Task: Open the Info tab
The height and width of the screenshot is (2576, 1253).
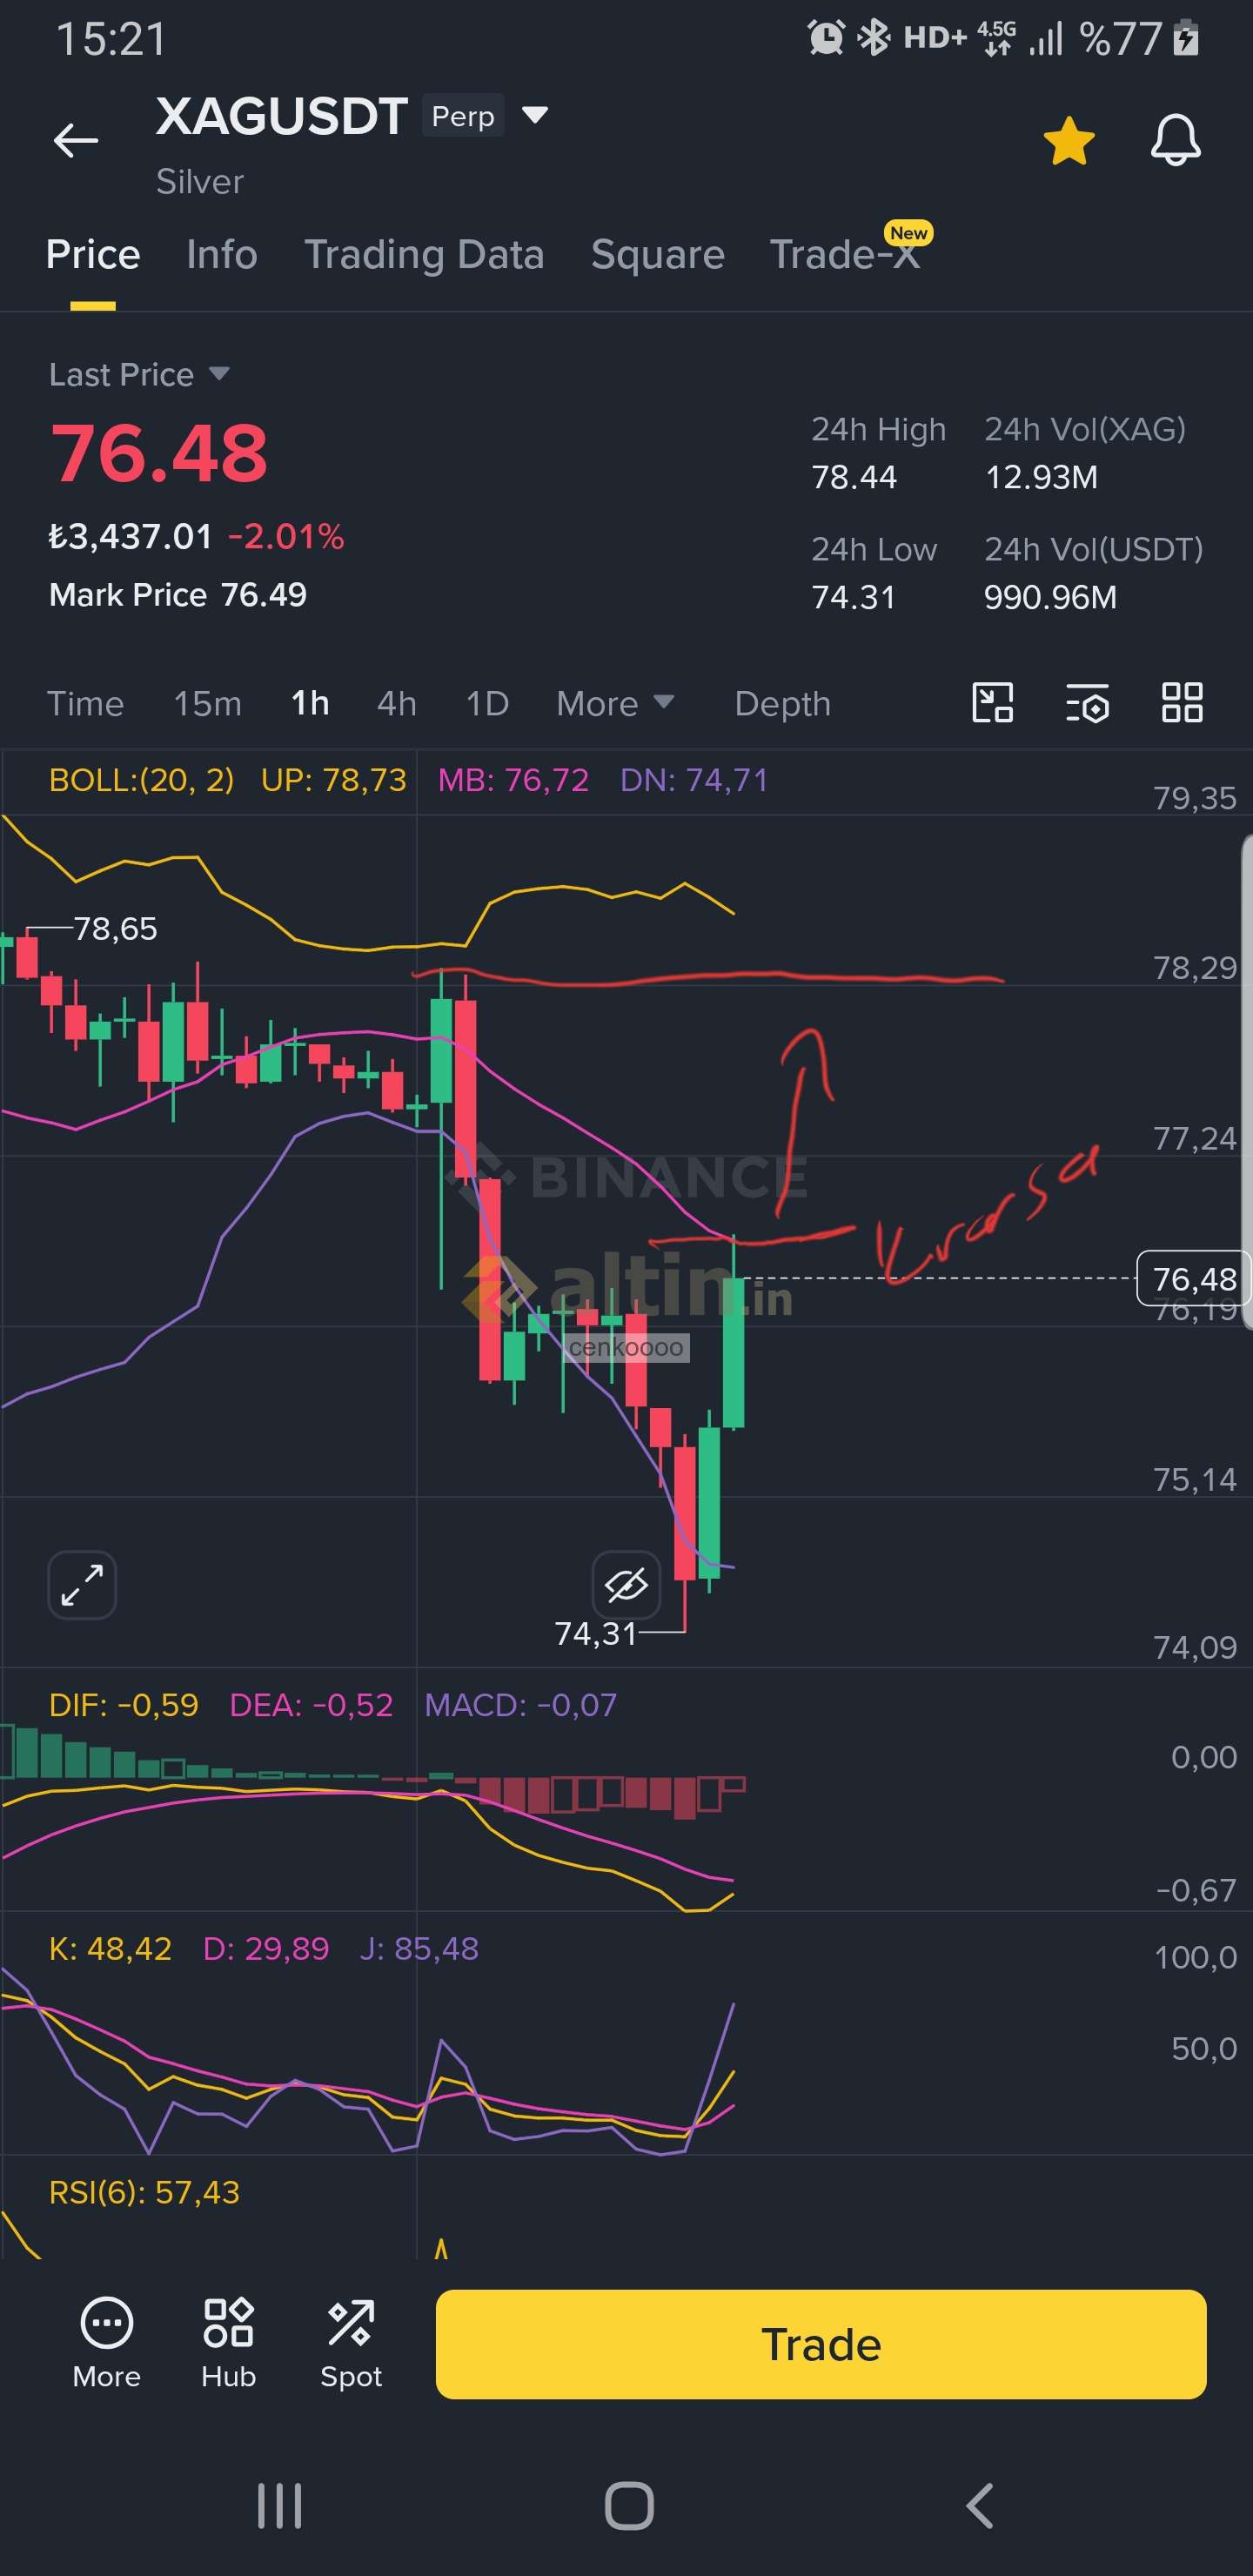Action: pyautogui.click(x=222, y=255)
